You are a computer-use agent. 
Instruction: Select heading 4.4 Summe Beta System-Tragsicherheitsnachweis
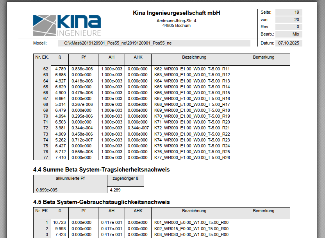[x=102, y=170]
